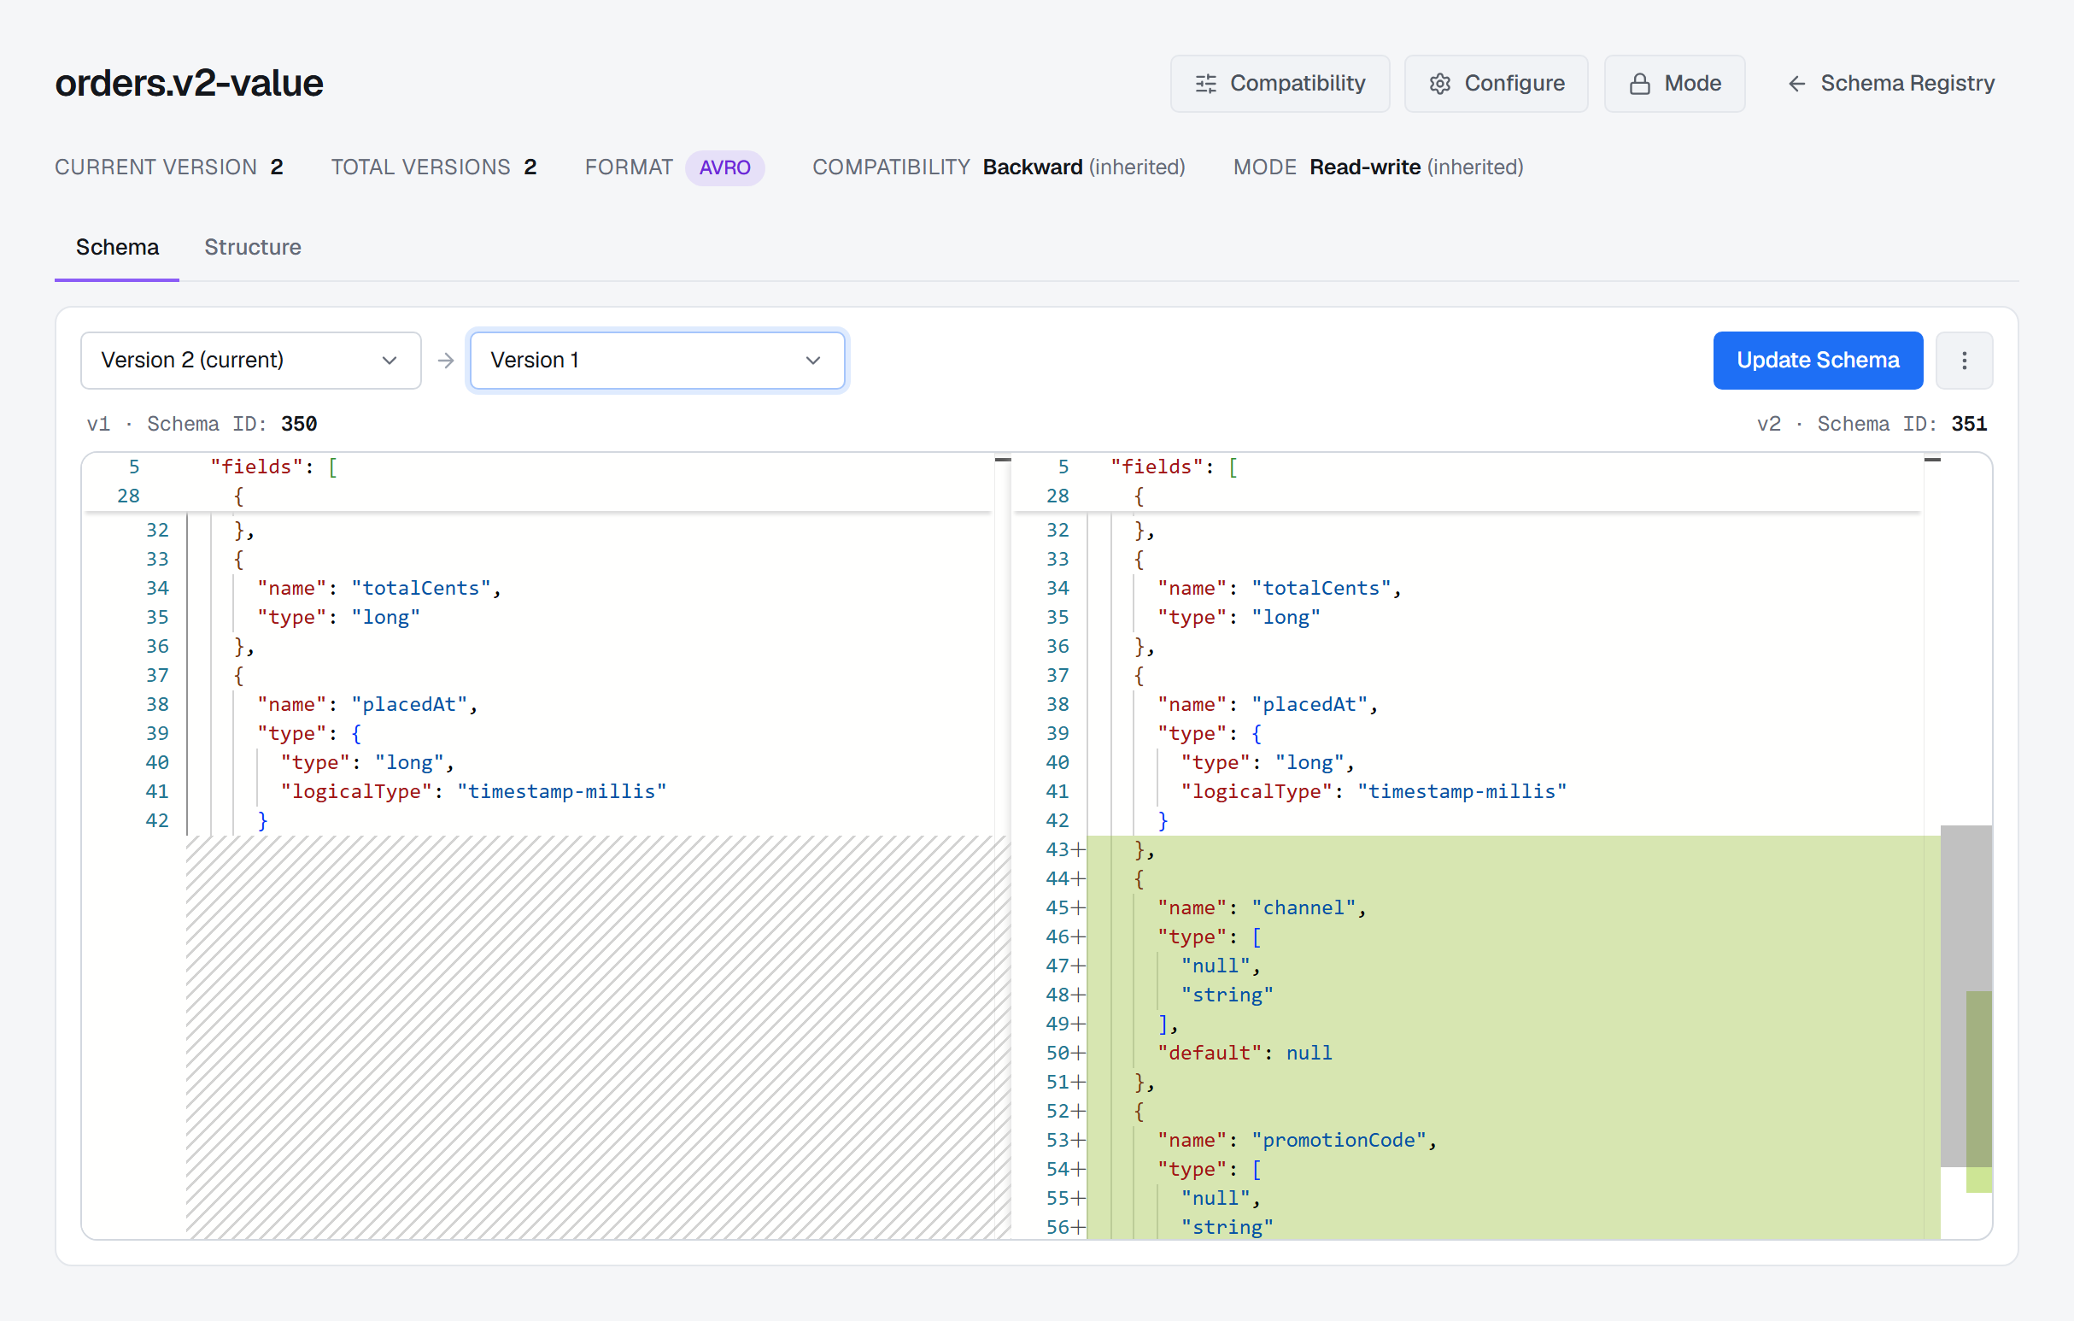2074x1321 pixels.
Task: Click "promotionCode" in the right pane
Action: [x=1339, y=1140]
